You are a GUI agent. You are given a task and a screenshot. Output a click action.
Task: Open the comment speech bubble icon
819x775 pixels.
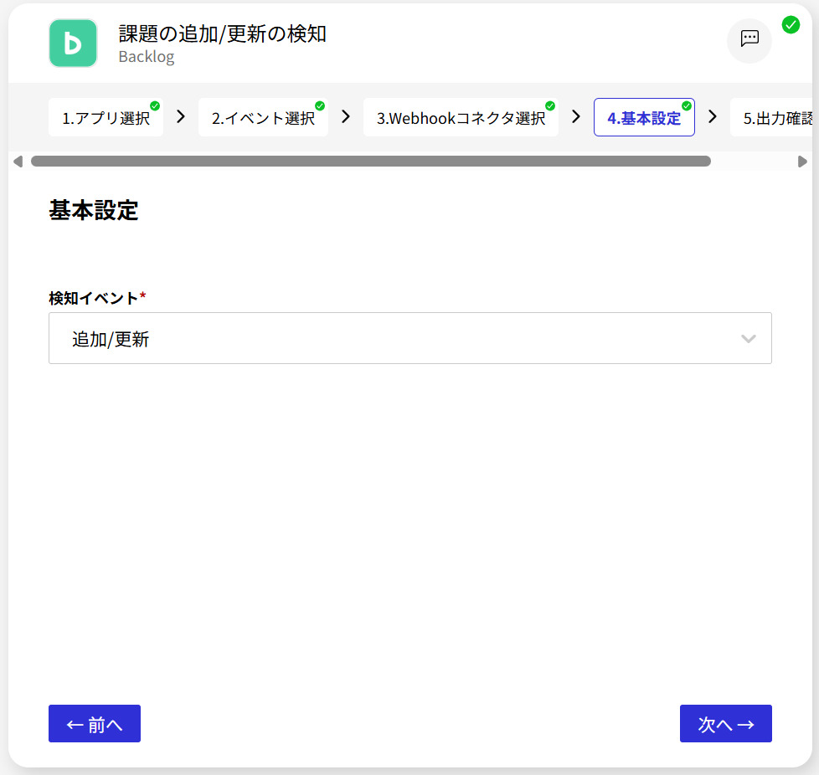(x=749, y=39)
